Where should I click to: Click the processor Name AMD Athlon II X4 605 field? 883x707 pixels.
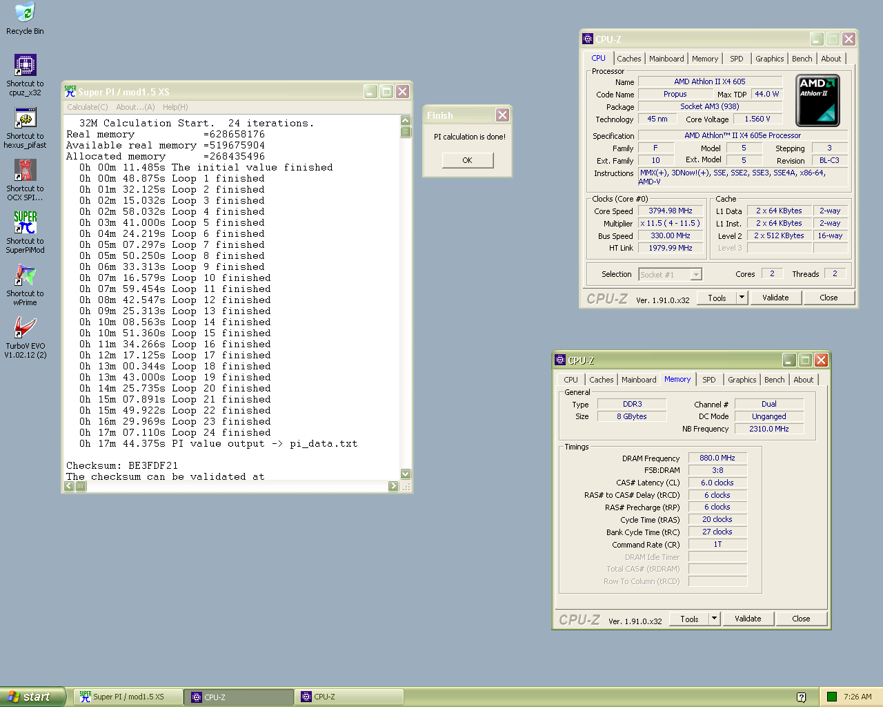pyautogui.click(x=710, y=81)
